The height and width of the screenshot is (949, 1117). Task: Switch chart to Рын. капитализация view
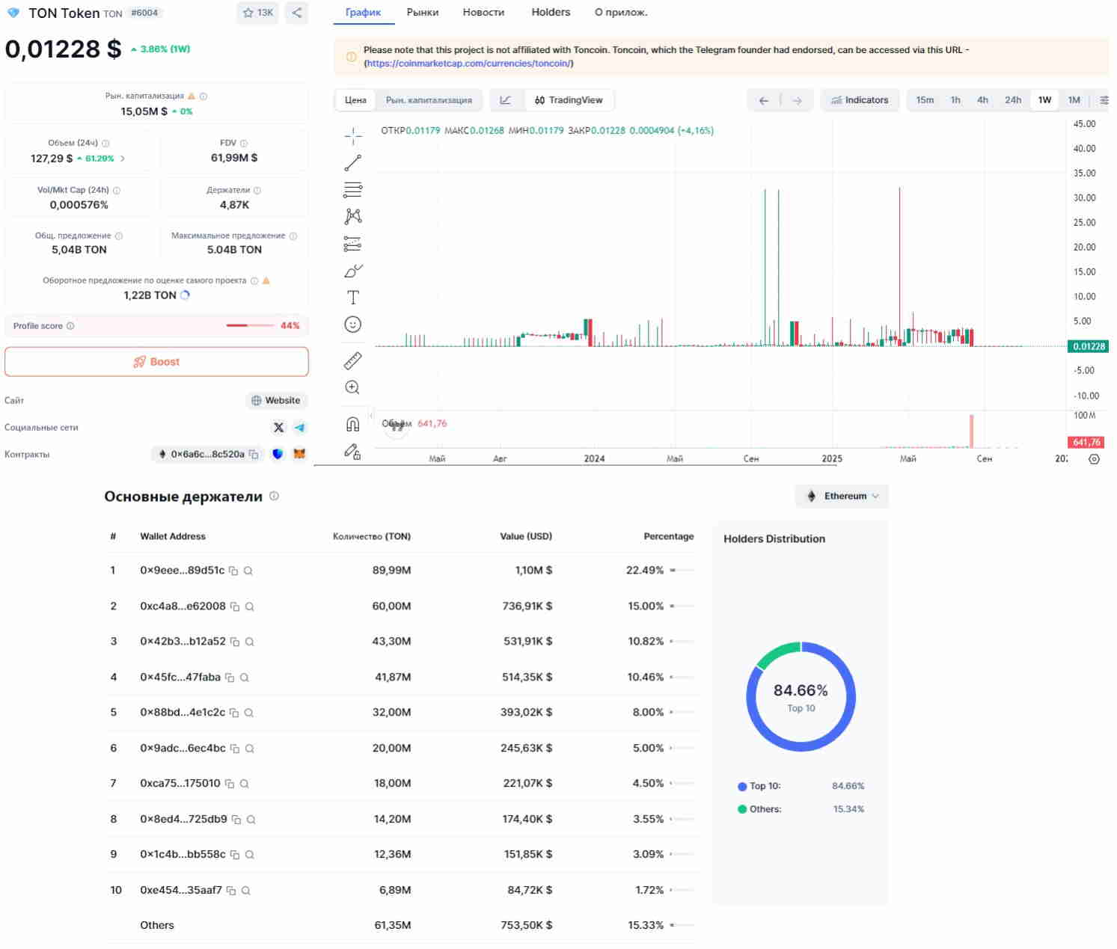pyautogui.click(x=429, y=100)
